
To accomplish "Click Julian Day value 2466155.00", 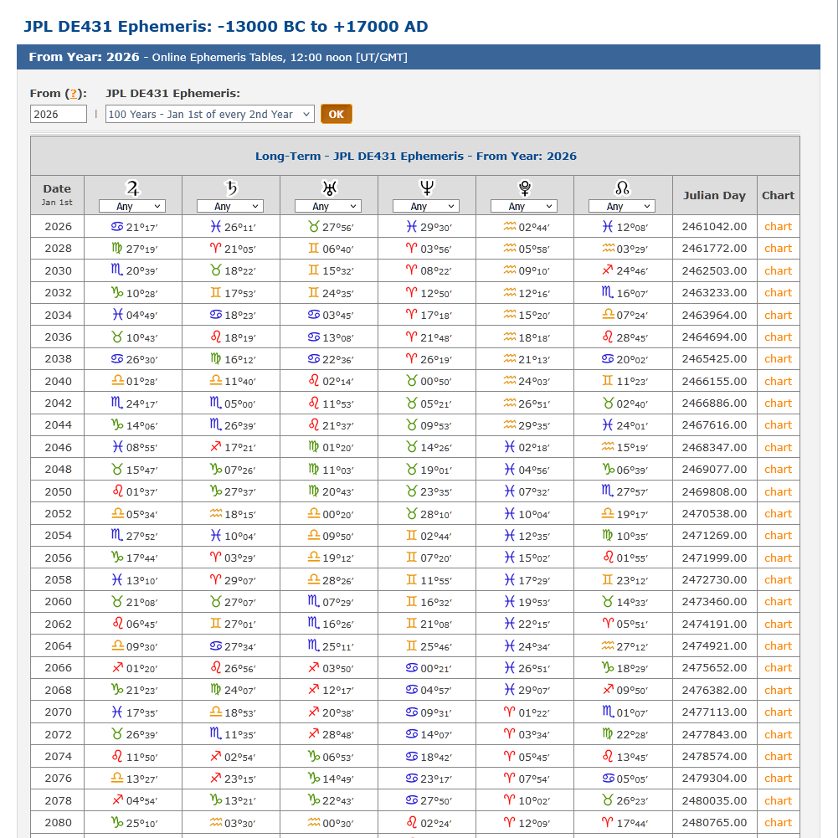I will 714,382.
